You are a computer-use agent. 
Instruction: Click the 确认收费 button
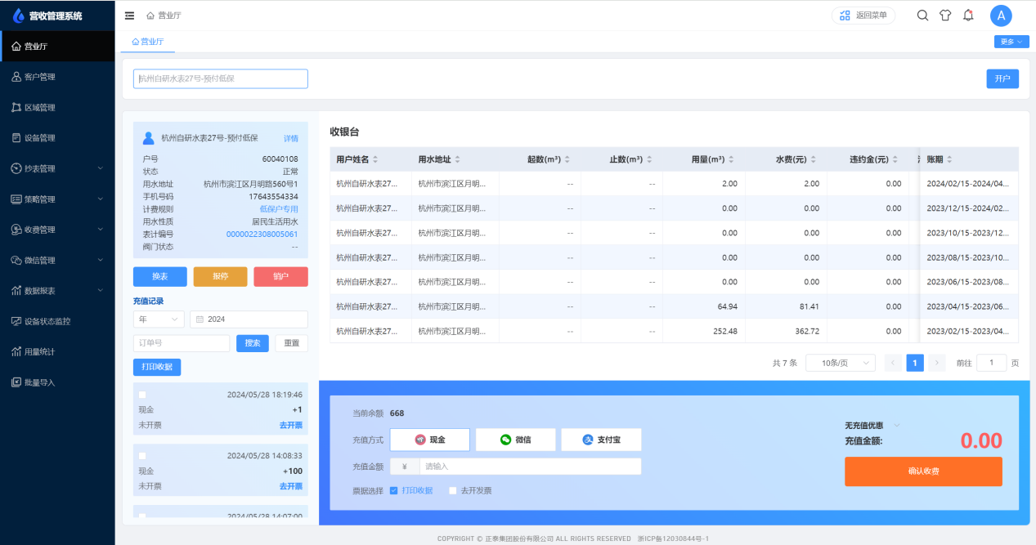click(923, 471)
